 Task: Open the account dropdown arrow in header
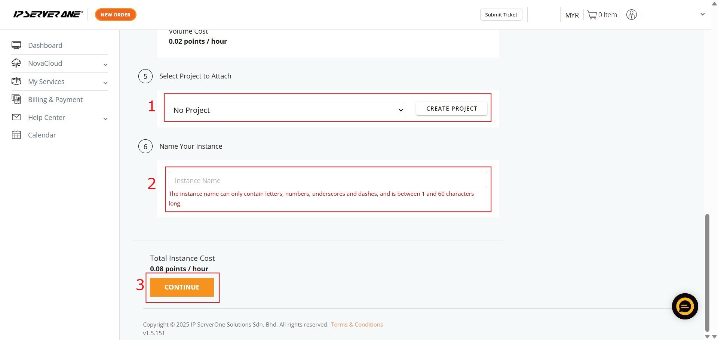click(702, 15)
